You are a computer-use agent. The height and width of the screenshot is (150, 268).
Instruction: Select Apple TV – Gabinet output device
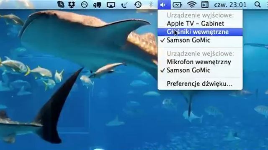click(200, 23)
